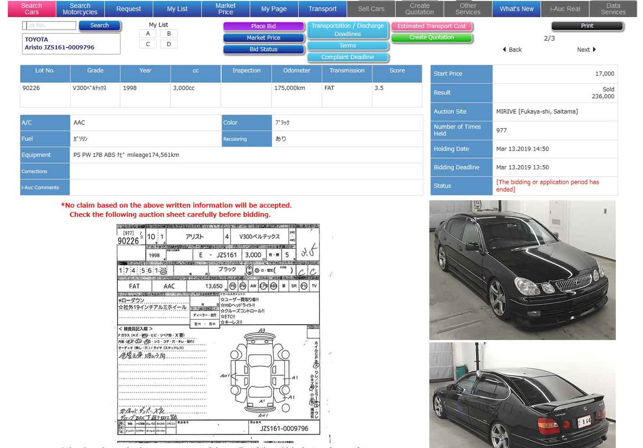Open Transportation / Discharge Deadlines

(348, 30)
